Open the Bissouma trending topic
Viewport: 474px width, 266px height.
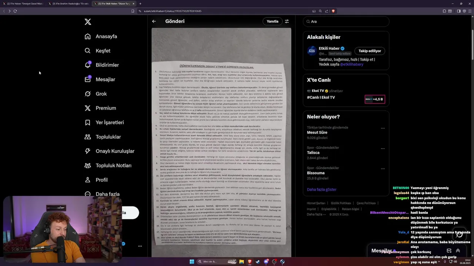click(x=316, y=173)
